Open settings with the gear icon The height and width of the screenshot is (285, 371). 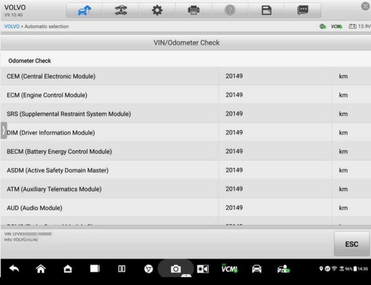coord(157,11)
